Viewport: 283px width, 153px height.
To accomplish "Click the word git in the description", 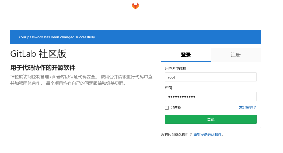I will pos(53,77).
